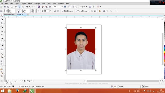Screen dimensions: 165x93
Task: Click the no-color X swatch in document palette
Action: point(11,83)
